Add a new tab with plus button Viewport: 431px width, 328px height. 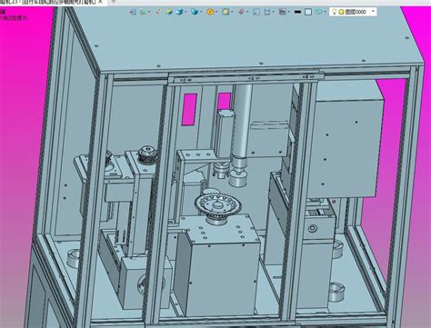pyautogui.click(x=114, y=2)
